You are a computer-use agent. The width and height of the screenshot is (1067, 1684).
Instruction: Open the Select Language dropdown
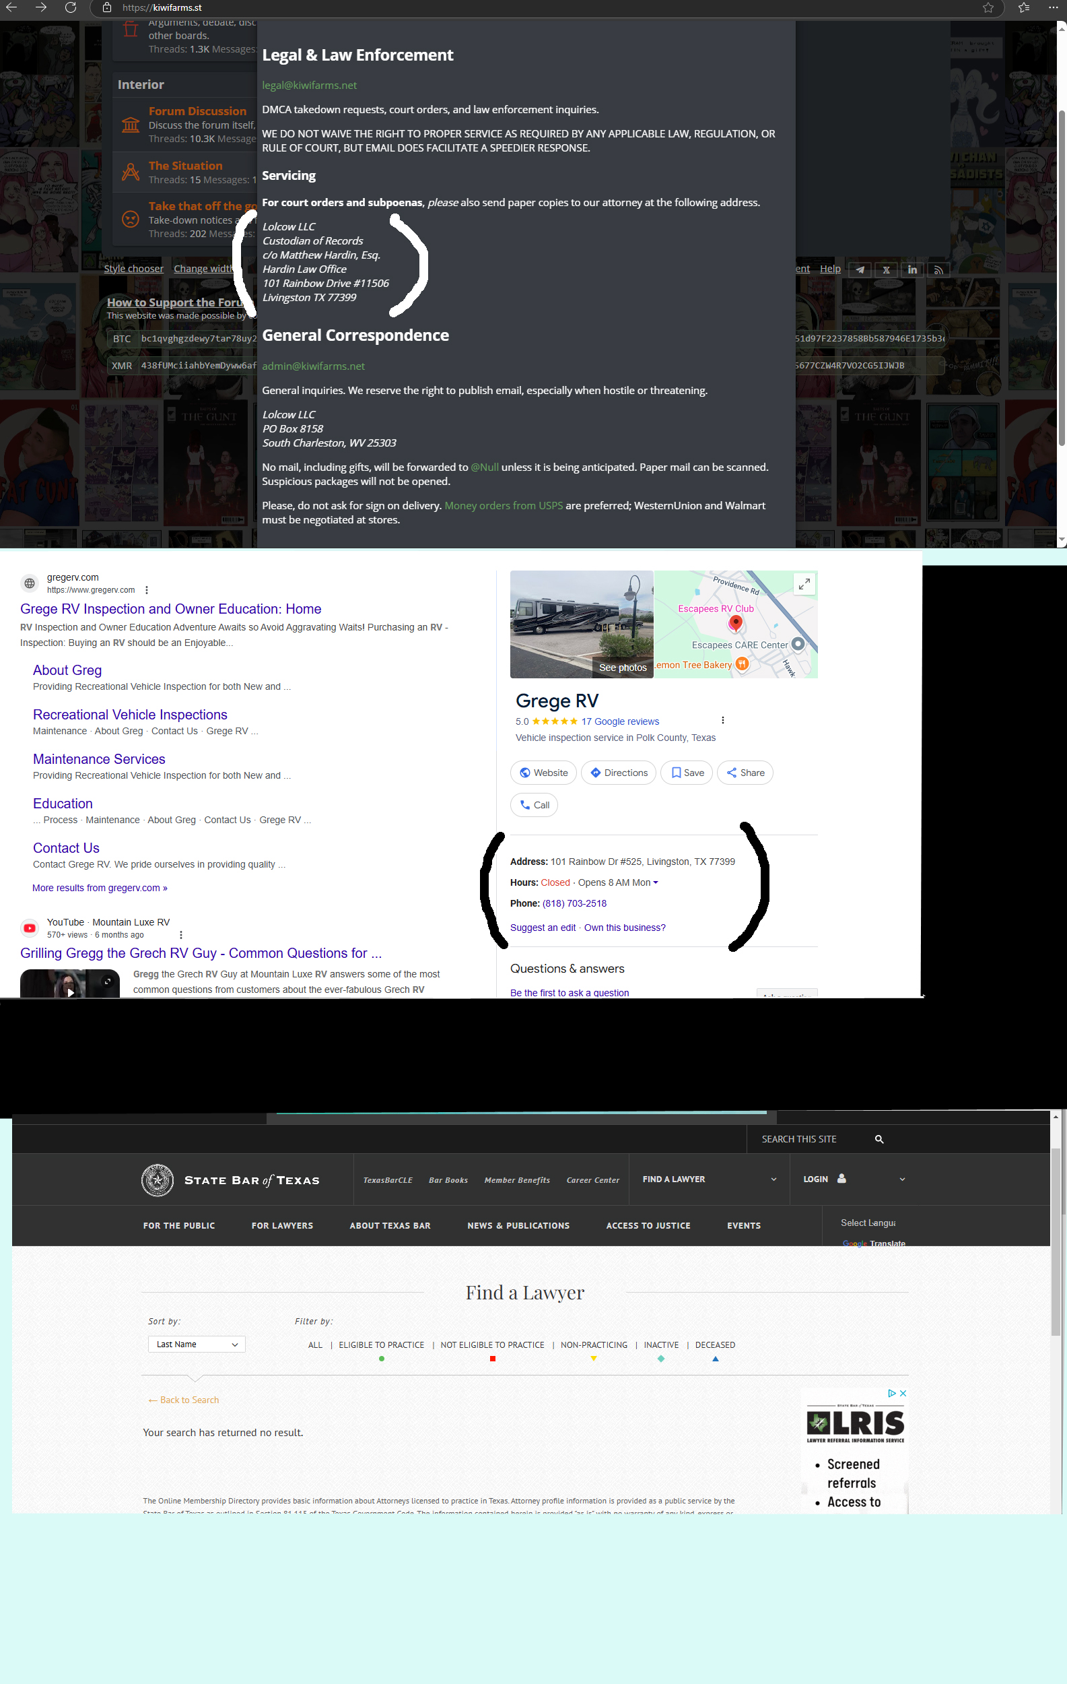click(868, 1223)
